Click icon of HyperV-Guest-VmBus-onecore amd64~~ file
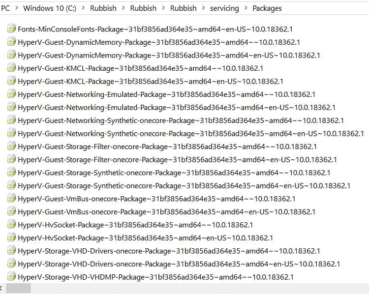Viewport: 369px width, 294px height. click(x=11, y=198)
